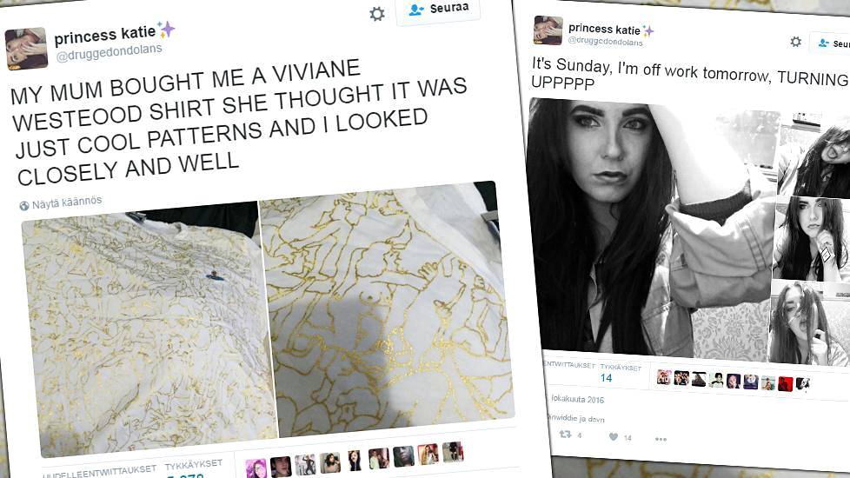Click princess katie name on right tweet
850x478 pixels.
604,29
